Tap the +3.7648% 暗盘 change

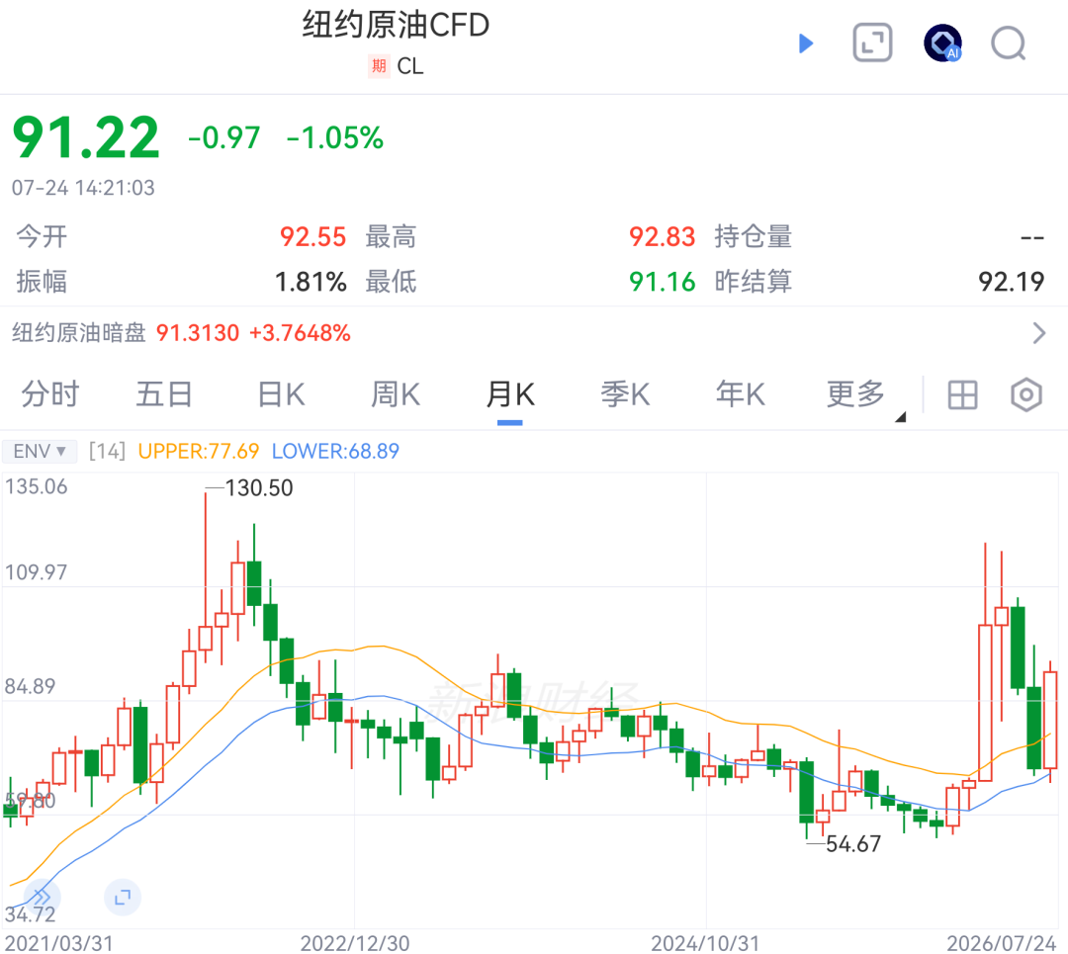coord(300,333)
